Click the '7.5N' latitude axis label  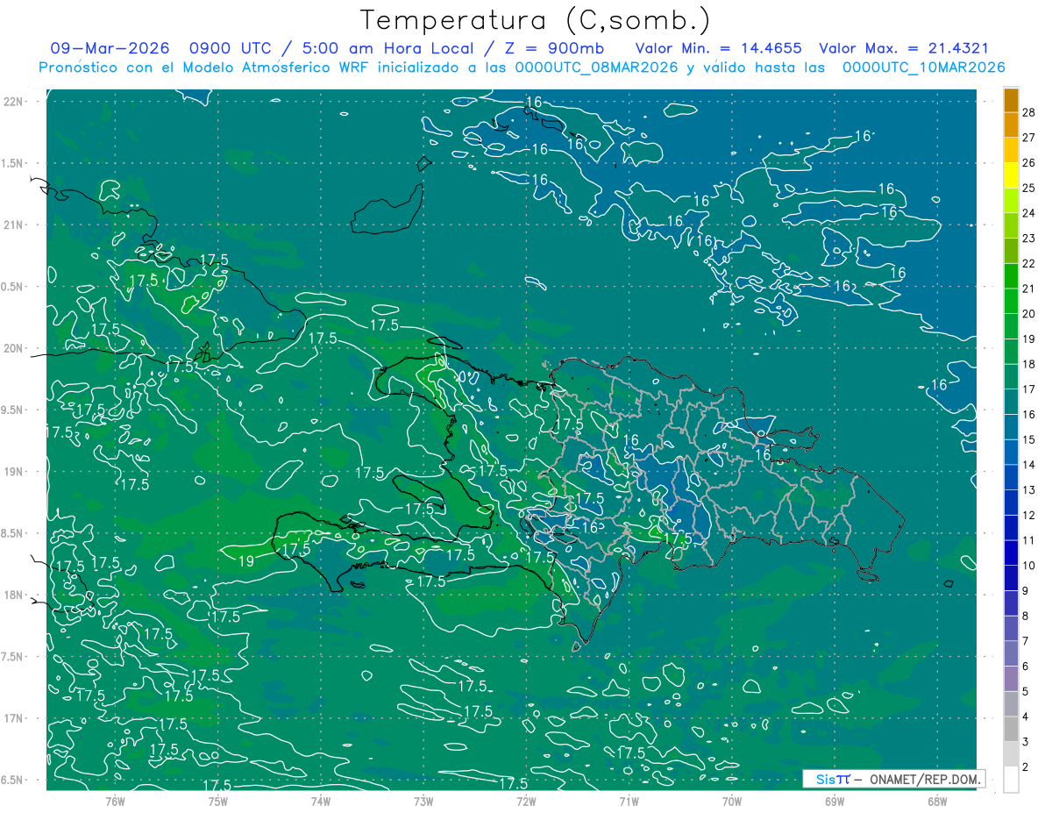pyautogui.click(x=12, y=657)
